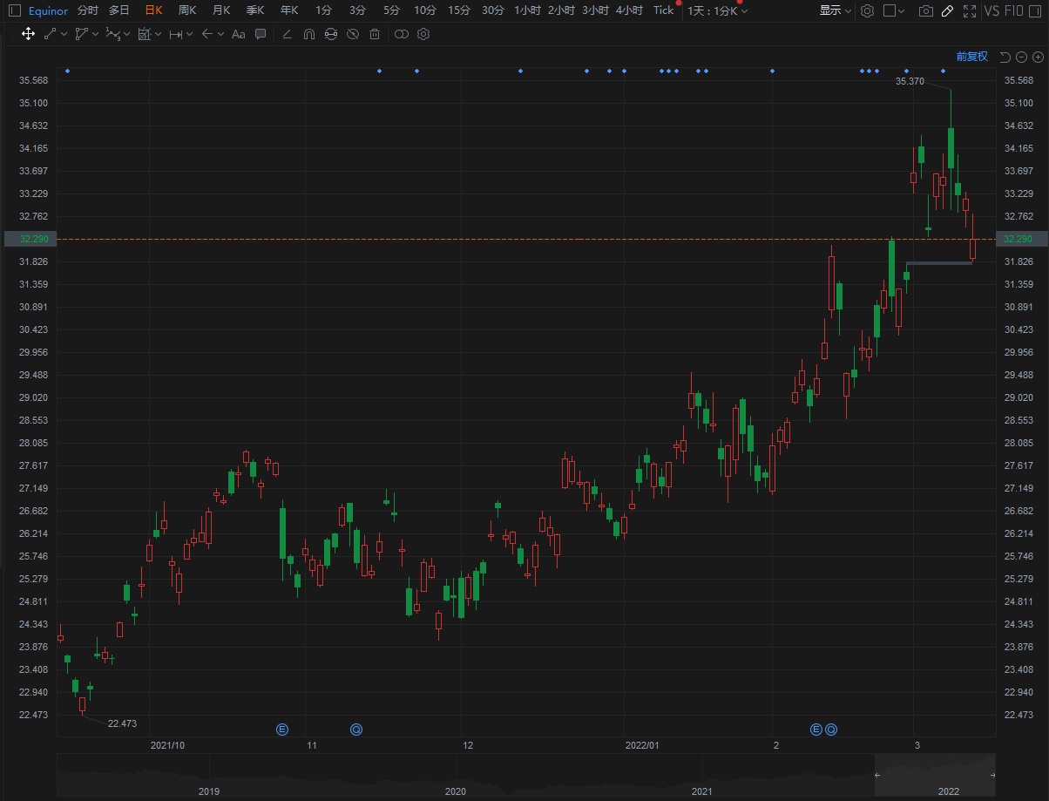Enable the magnet snap tool
Viewport: 1049px width, 801px height.
point(308,34)
